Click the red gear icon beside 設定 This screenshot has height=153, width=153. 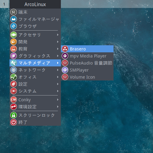[x=13, y=84]
